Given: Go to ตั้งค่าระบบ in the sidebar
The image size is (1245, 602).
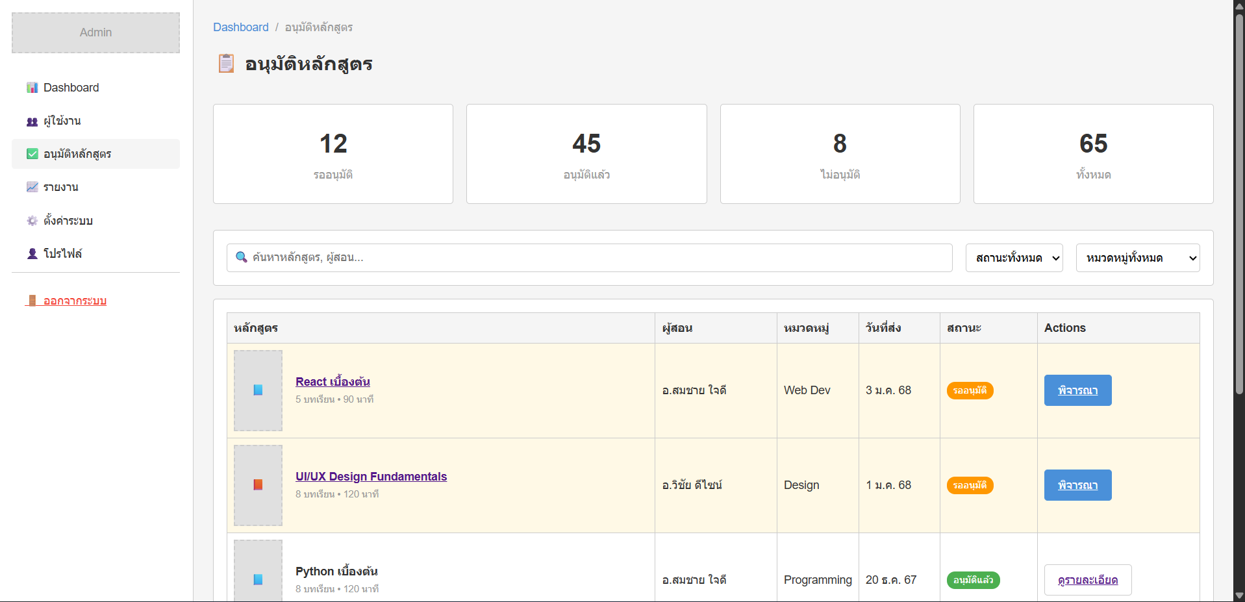Looking at the screenshot, I should (x=68, y=221).
